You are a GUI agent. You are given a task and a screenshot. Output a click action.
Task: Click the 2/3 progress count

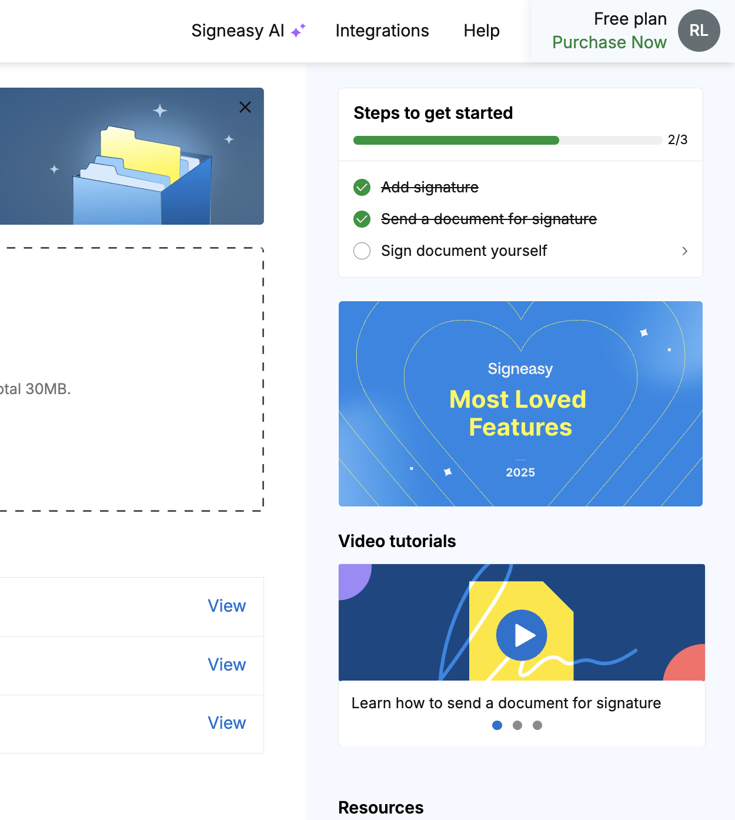[x=677, y=140]
